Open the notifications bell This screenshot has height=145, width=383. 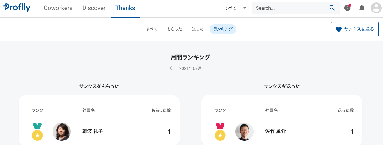pos(362,8)
